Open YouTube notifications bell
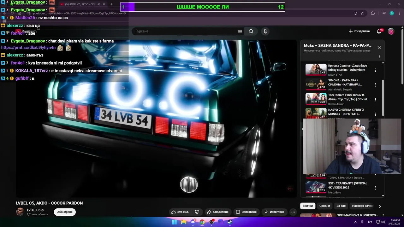Image resolution: width=404 pixels, height=227 pixels. tap(379, 31)
